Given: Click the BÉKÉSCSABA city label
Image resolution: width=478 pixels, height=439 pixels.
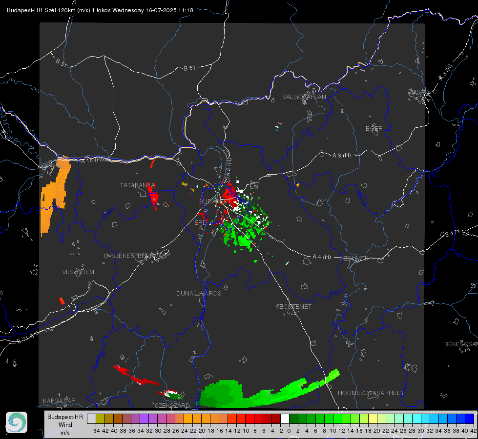Looking at the screenshot, I should pos(461,344).
